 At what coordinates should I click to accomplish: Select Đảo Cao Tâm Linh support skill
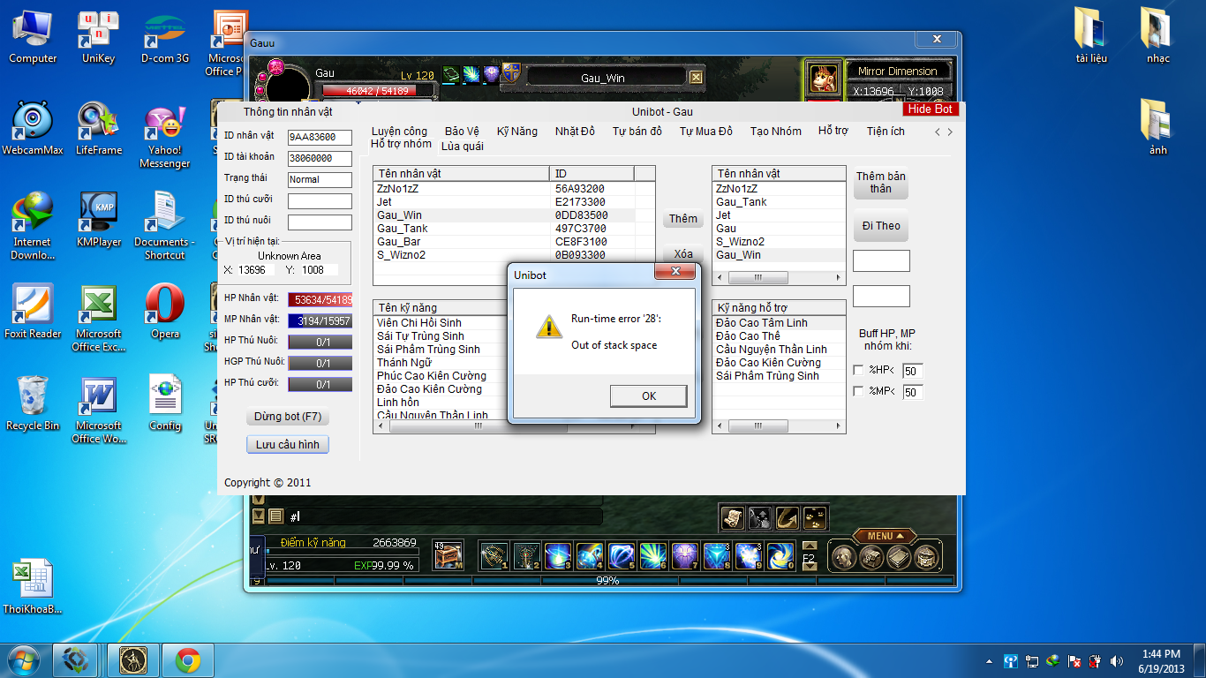(x=779, y=323)
